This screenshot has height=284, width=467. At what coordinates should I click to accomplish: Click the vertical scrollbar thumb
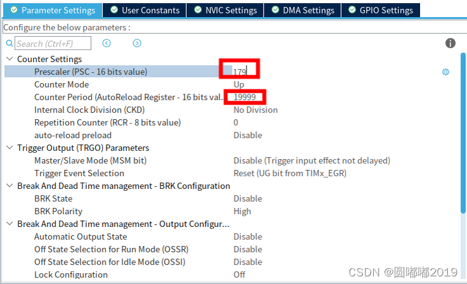pos(463,133)
